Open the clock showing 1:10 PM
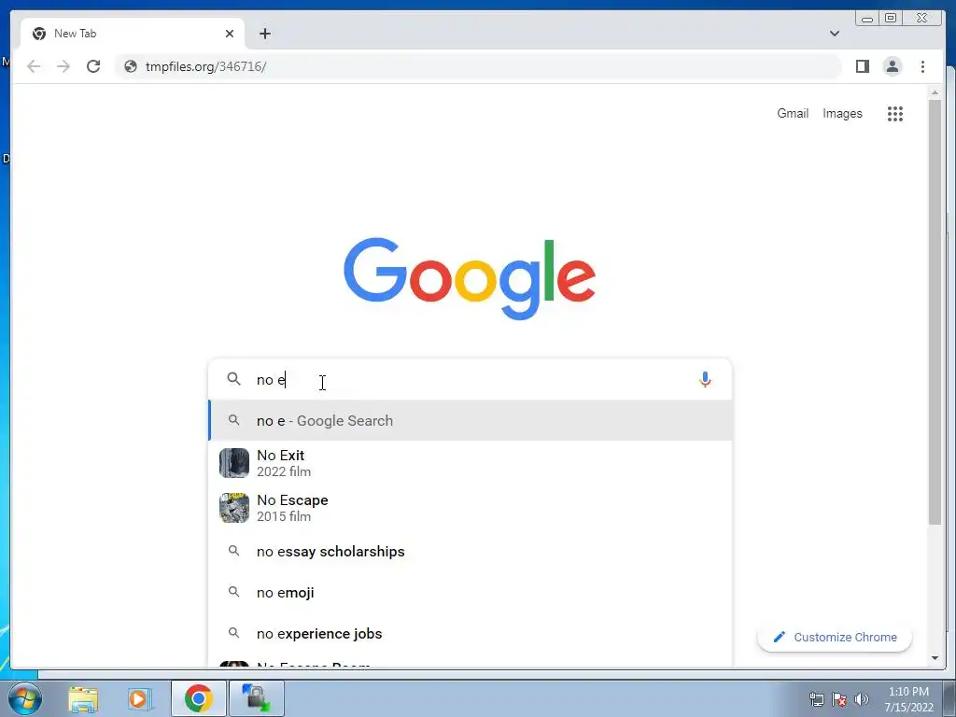Viewport: 956px width, 717px height. tap(908, 699)
